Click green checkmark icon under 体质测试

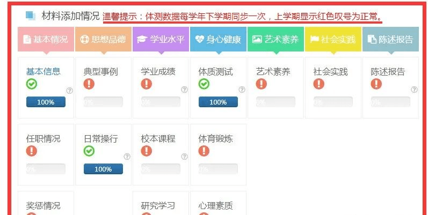pyautogui.click(x=204, y=84)
